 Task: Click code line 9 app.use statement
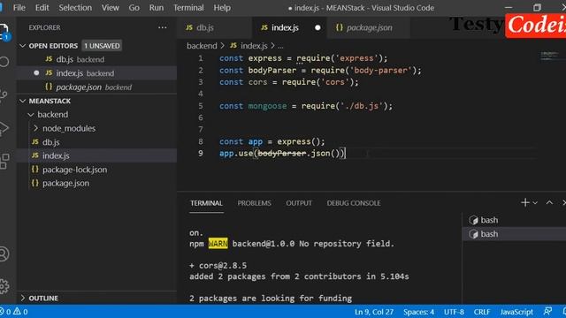(x=282, y=153)
